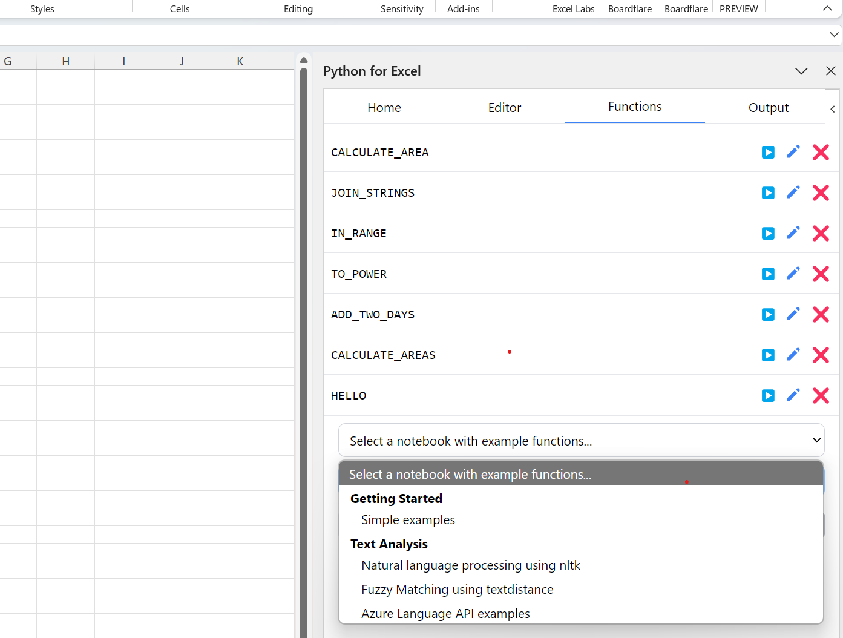Image resolution: width=843 pixels, height=638 pixels.
Task: Expand the formula bar chevron
Action: (834, 35)
